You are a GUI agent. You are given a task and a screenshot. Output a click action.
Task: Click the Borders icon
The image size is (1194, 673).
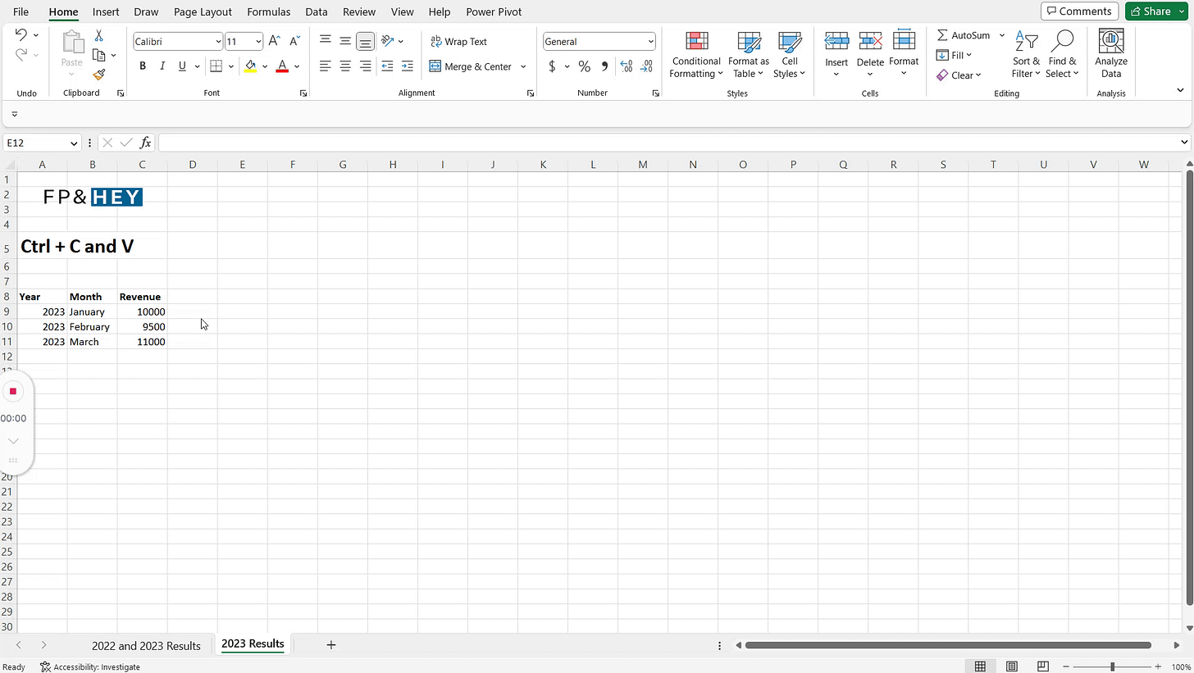216,66
